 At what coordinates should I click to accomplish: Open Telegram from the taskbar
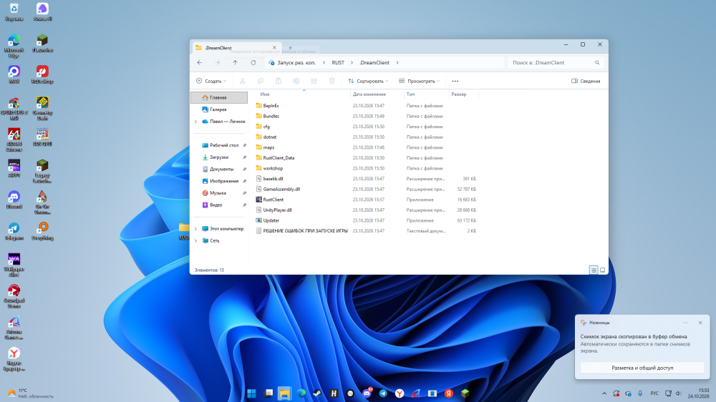(x=383, y=393)
